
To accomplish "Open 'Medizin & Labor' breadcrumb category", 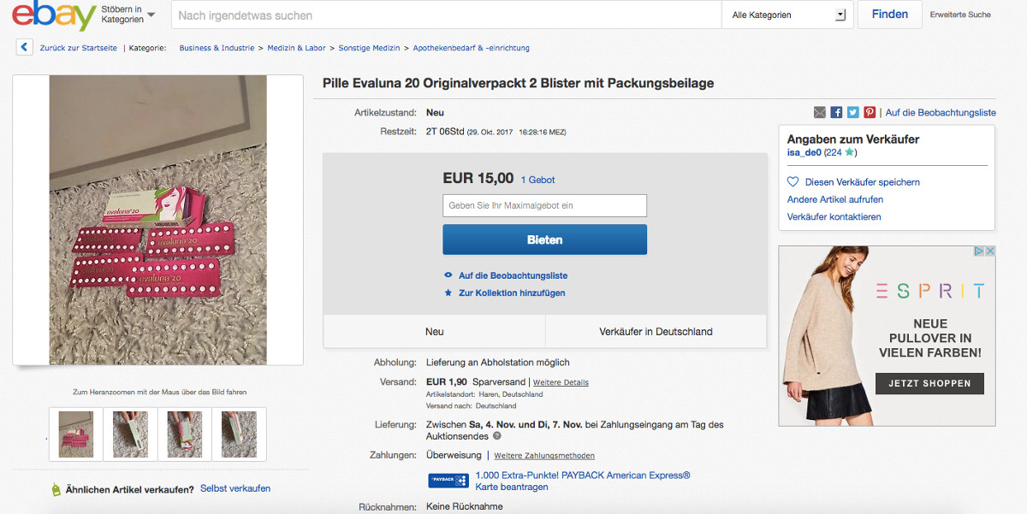I will (296, 48).
